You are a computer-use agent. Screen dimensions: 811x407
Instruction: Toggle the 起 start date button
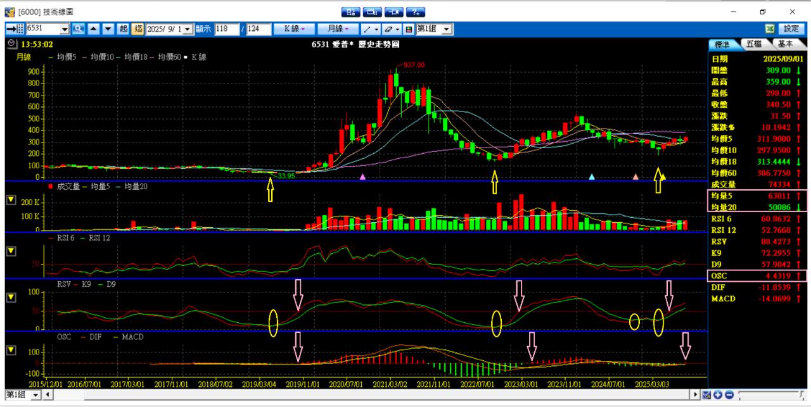coord(123,29)
